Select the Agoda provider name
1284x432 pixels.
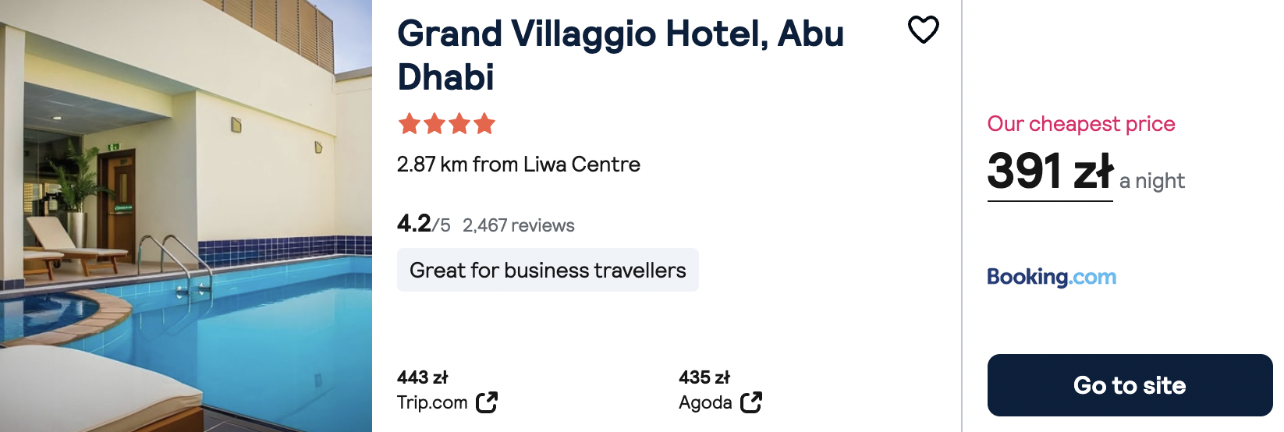(x=705, y=402)
